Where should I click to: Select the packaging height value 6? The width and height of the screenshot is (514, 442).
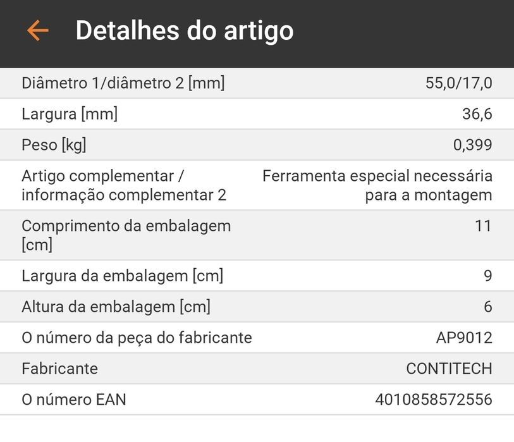(x=487, y=307)
